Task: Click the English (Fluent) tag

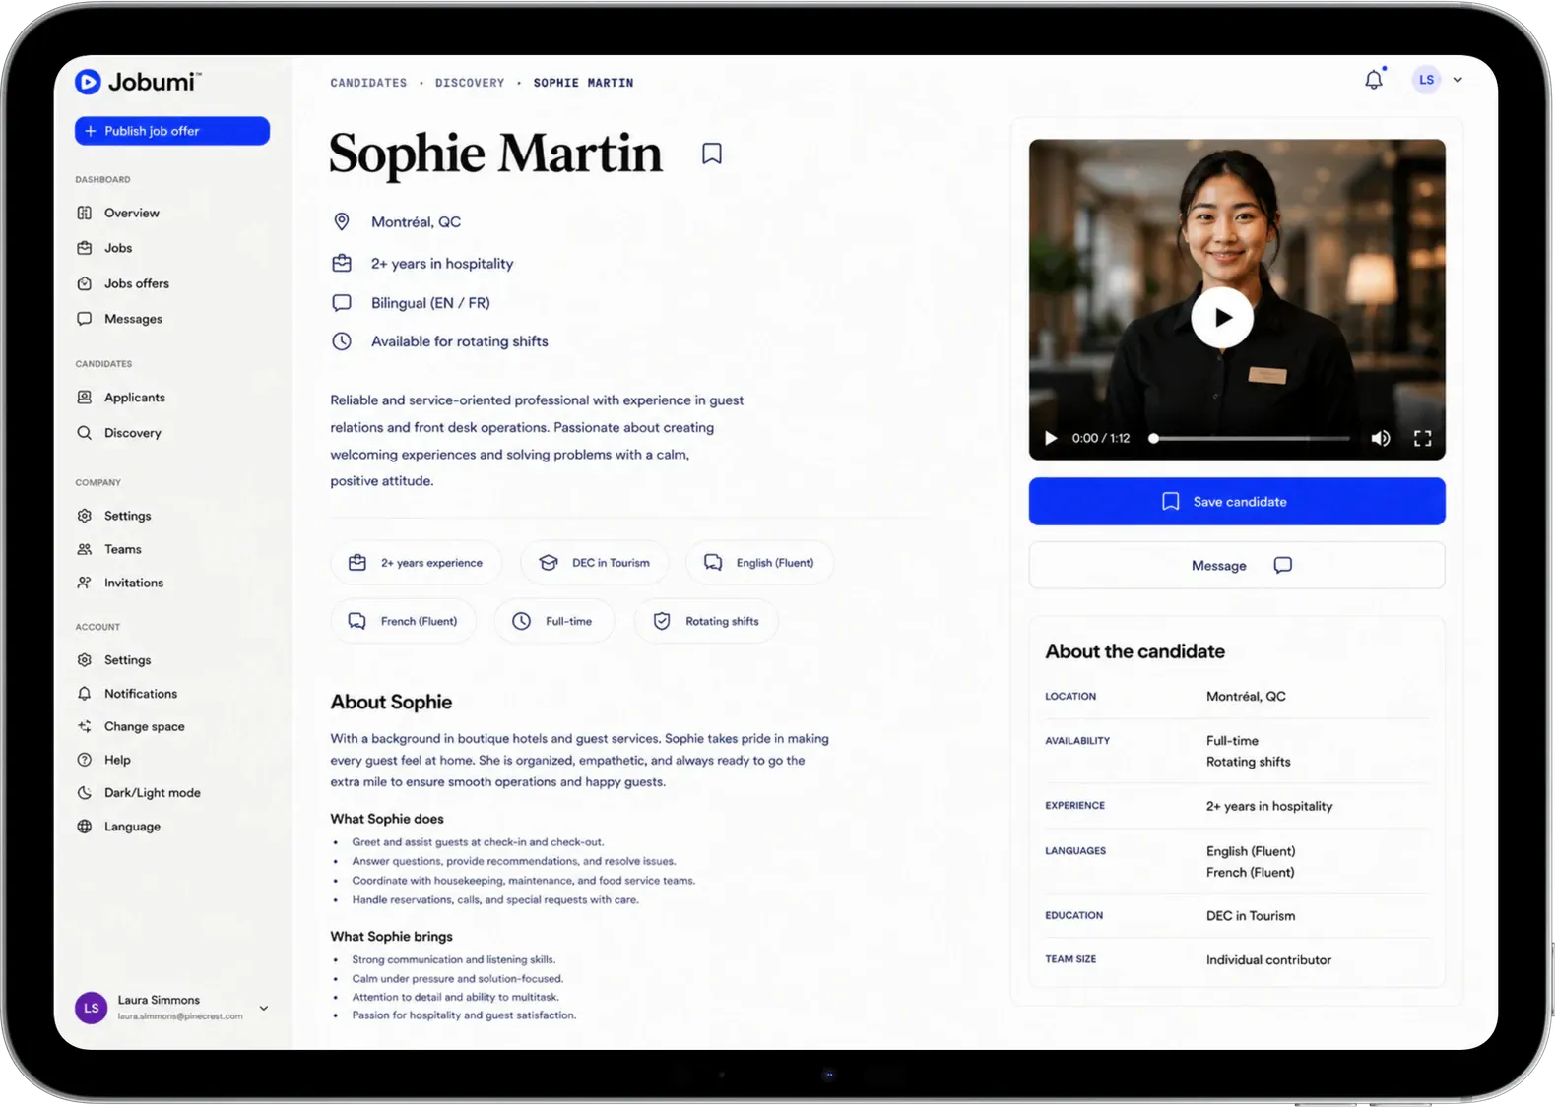Action: pyautogui.click(x=759, y=563)
